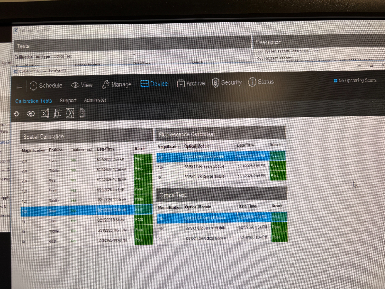Click the clipboard checklist icon in the toolbar

[x=82, y=113]
